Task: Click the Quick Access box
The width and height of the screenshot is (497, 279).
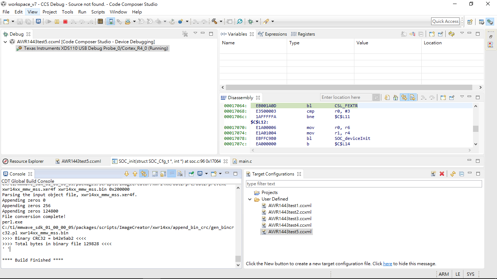Action: click(445, 21)
